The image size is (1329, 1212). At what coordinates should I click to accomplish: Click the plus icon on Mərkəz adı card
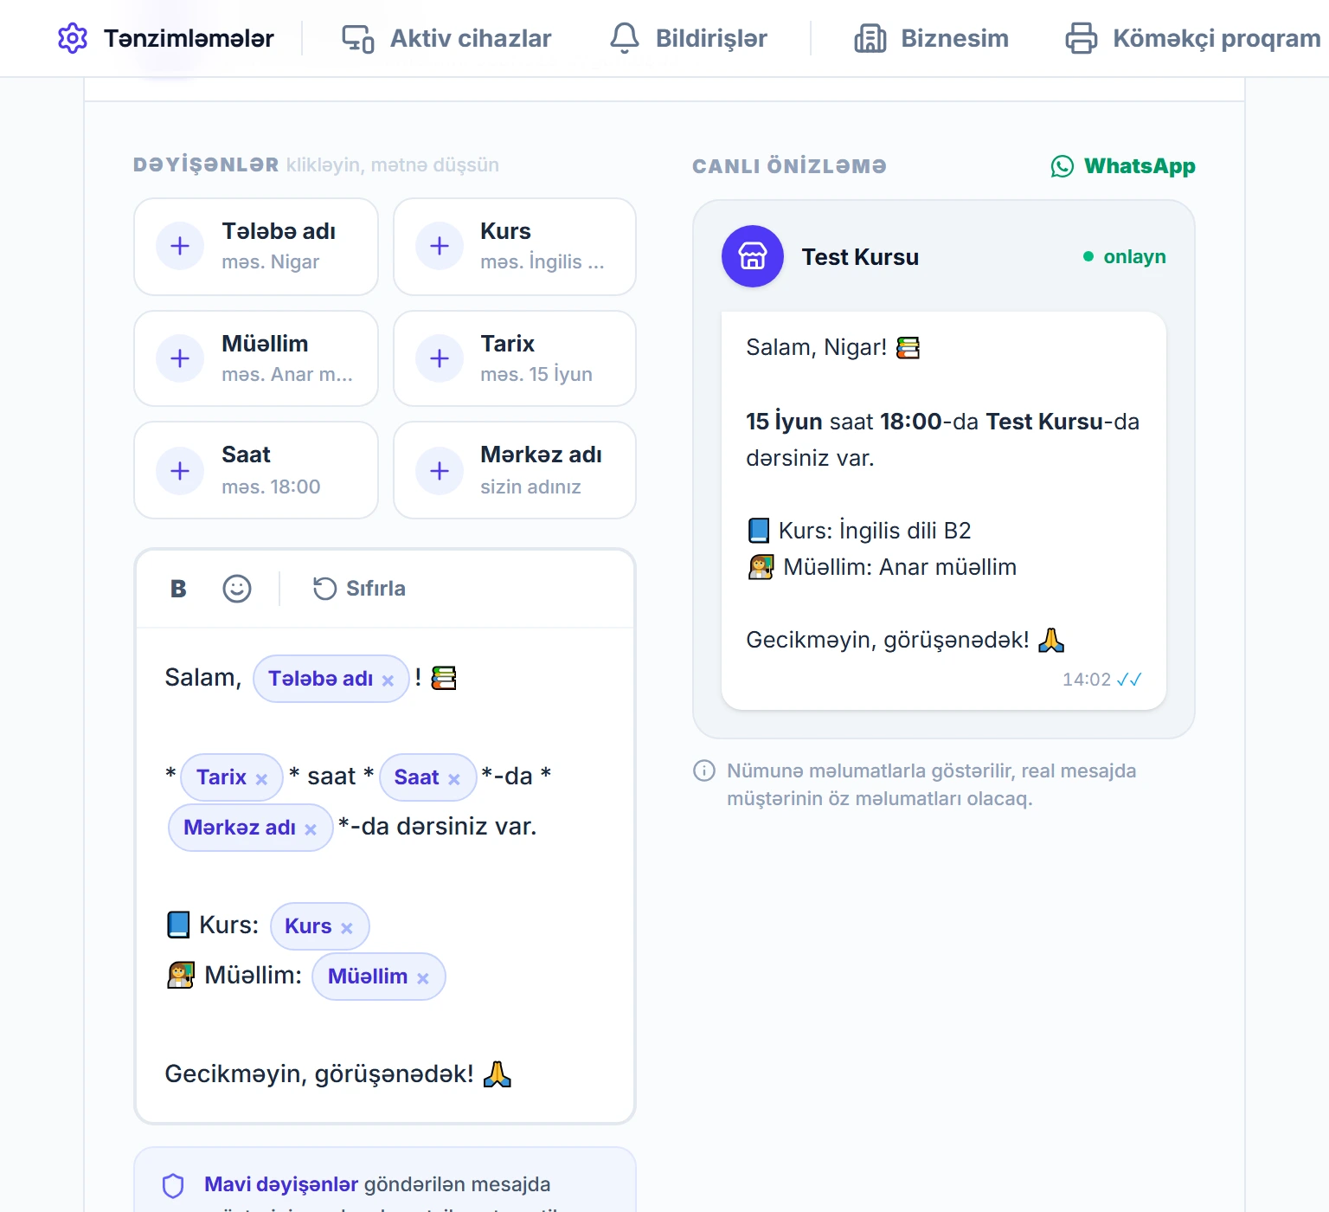(440, 471)
